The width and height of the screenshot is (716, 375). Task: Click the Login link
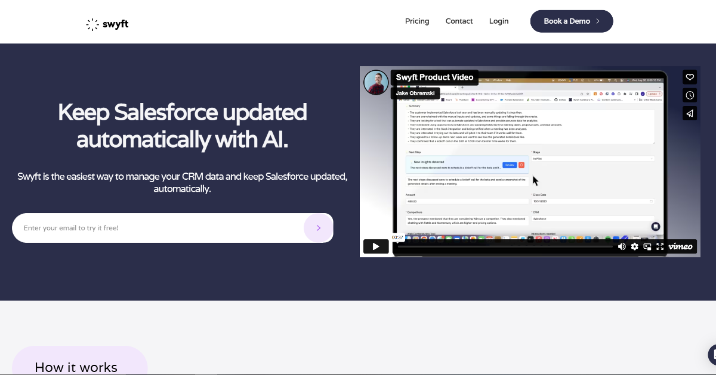(x=499, y=21)
